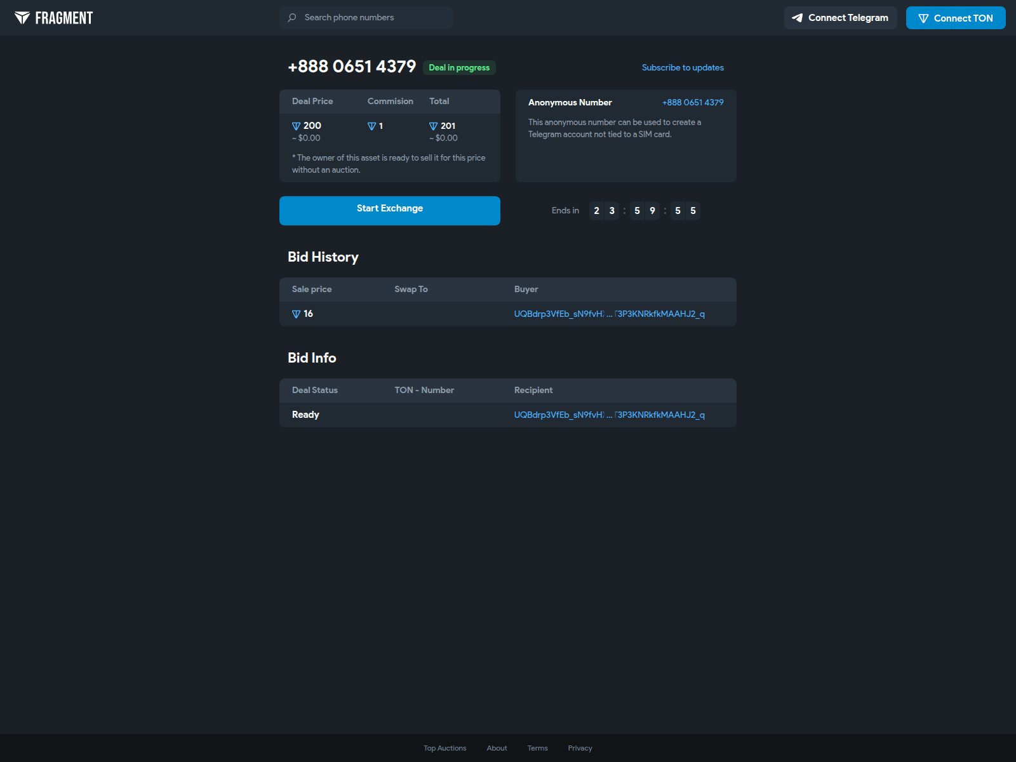The height and width of the screenshot is (762, 1016).
Task: Click the TON icon beside Commission value 1
Action: [371, 126]
